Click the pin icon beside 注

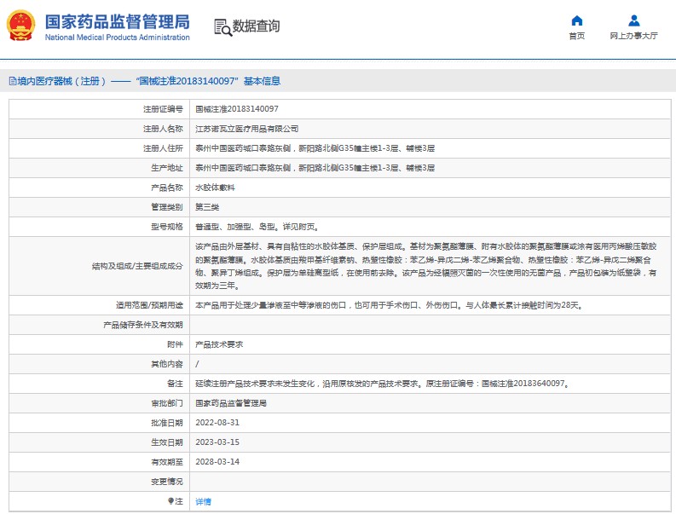(170, 501)
